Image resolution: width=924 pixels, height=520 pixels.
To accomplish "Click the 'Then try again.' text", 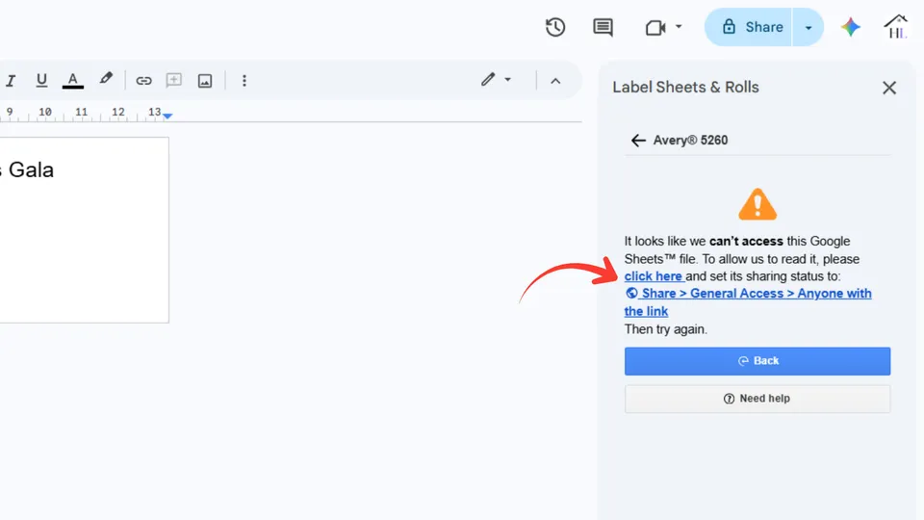I will [x=665, y=329].
